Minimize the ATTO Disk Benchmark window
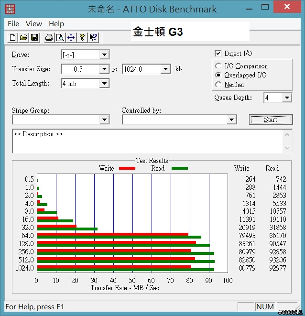Viewport: 305px width, 316px height. (249, 9)
